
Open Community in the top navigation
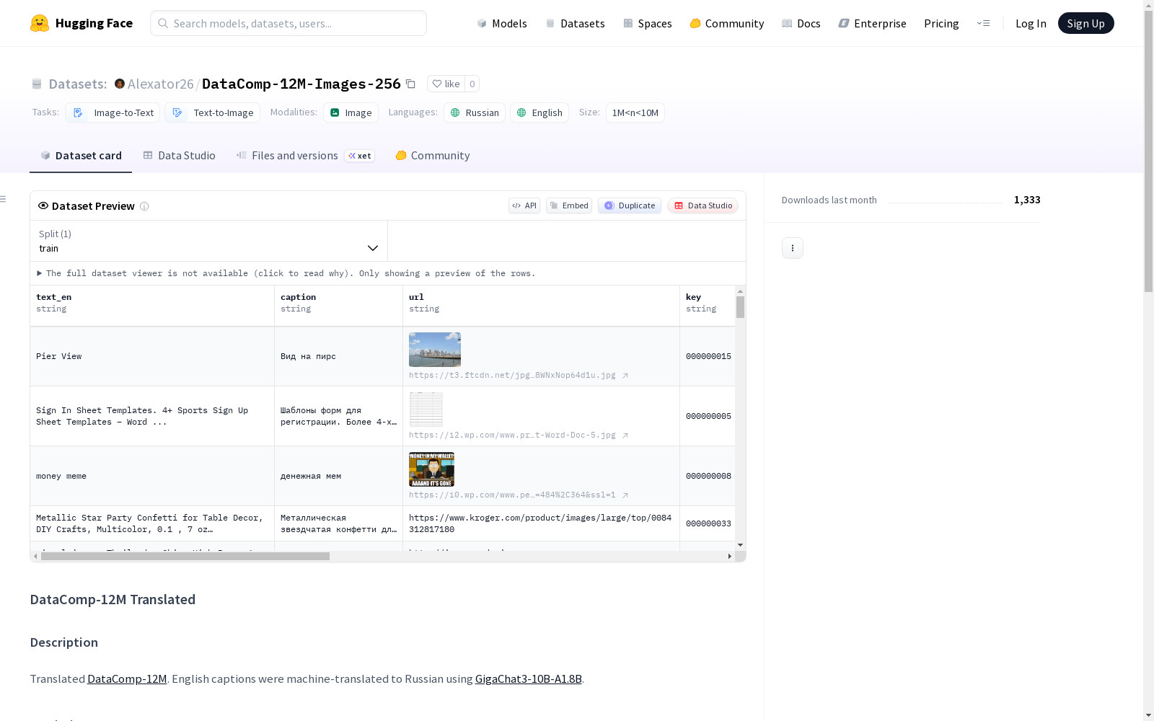[727, 23]
